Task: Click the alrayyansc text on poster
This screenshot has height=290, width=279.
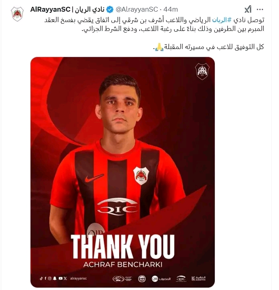Action: [x=78, y=278]
